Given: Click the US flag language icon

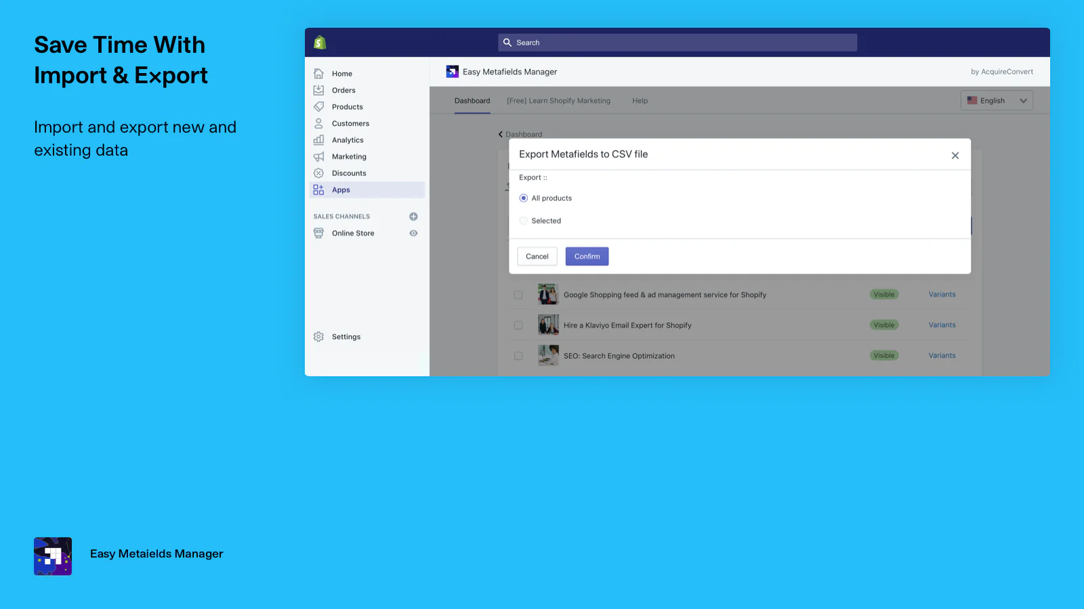Looking at the screenshot, I should 972,100.
